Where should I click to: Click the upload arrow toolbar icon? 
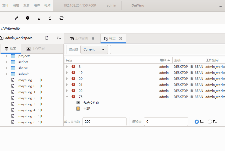click(50, 18)
